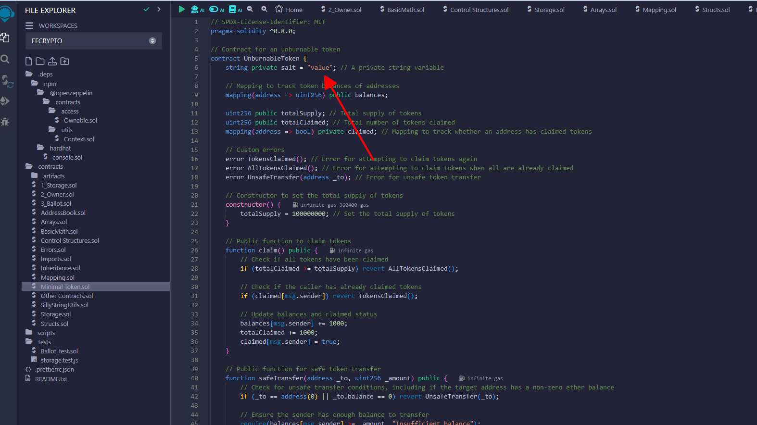Open the Search in files sidebar icon

[5, 59]
